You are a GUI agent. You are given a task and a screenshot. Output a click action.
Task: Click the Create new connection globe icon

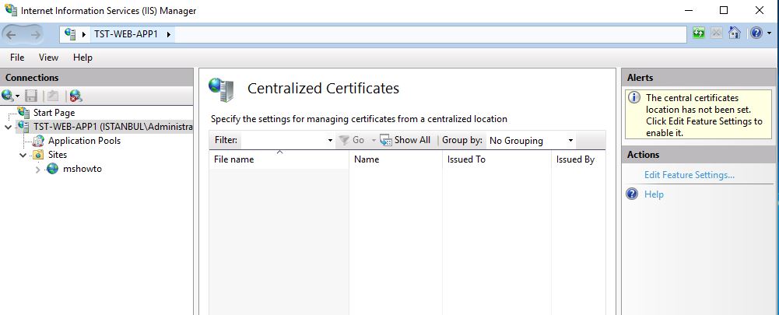coord(8,96)
